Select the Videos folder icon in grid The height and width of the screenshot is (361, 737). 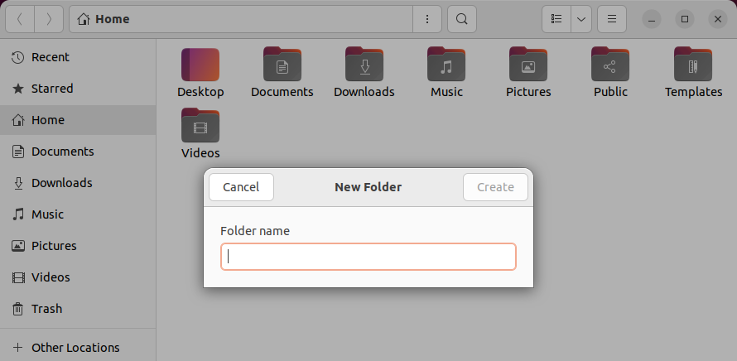[200, 126]
